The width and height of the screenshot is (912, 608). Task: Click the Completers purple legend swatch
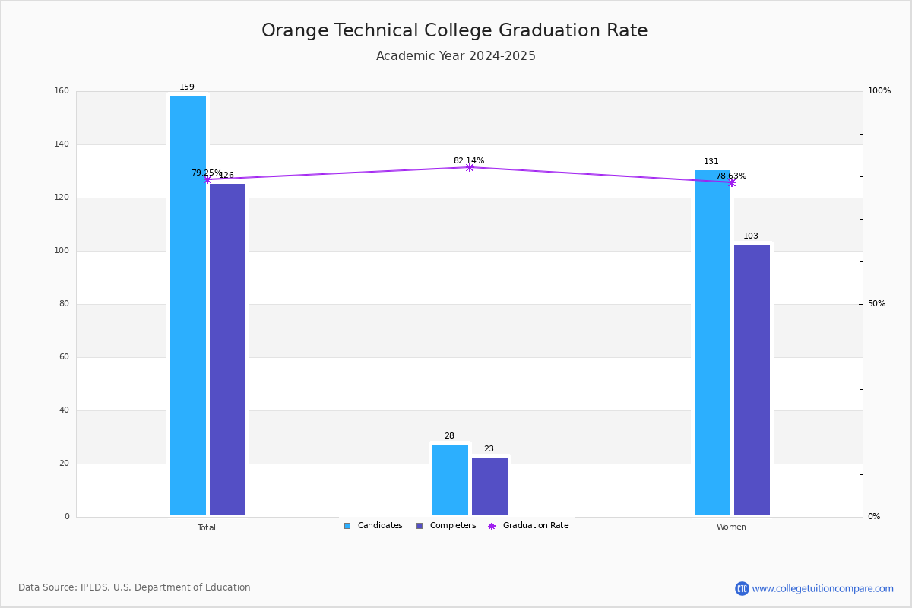pyautogui.click(x=420, y=526)
